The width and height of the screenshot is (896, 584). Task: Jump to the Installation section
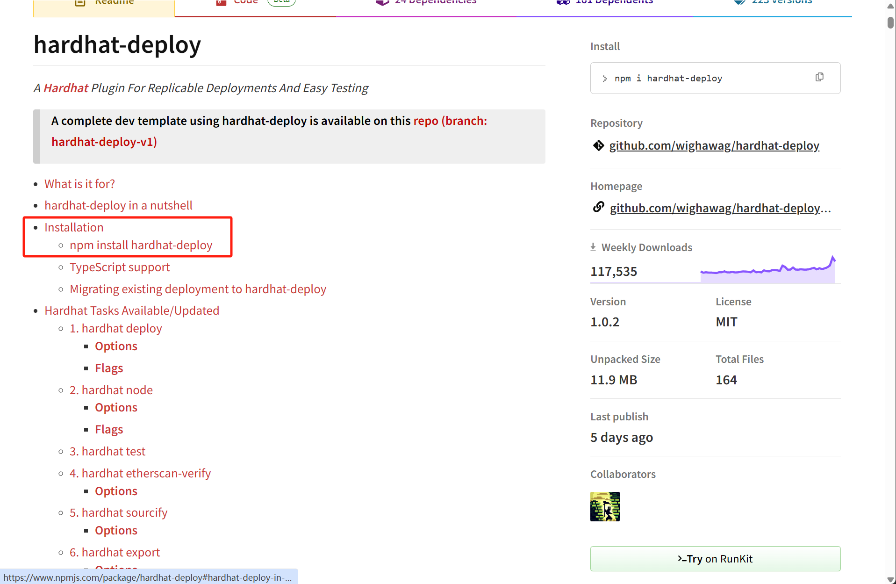74,227
